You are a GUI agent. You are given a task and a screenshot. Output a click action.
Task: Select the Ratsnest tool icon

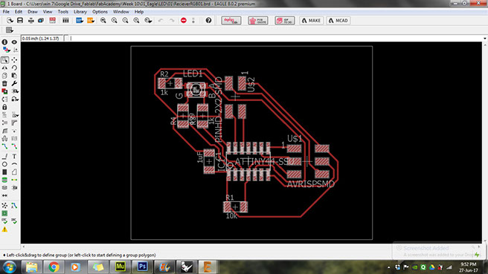tap(4, 206)
